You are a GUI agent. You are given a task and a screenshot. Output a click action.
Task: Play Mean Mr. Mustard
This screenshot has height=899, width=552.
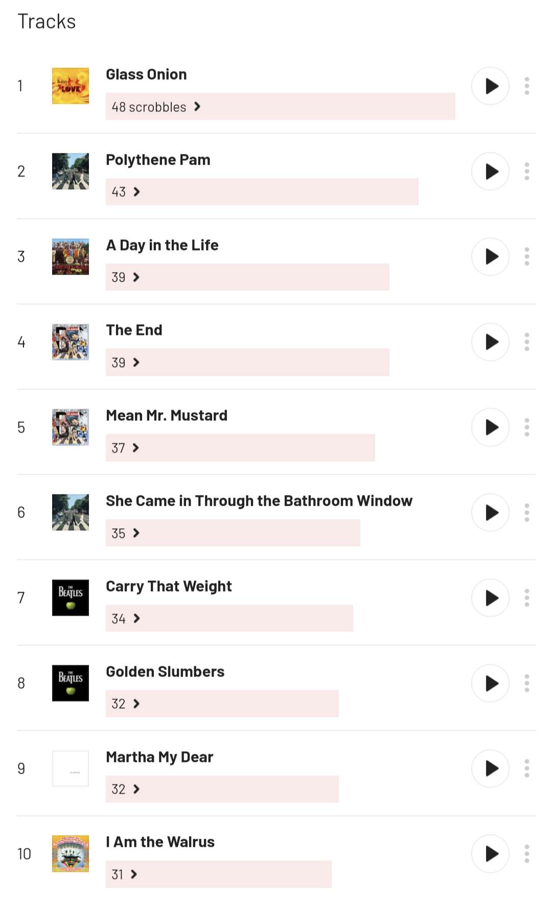coord(490,427)
